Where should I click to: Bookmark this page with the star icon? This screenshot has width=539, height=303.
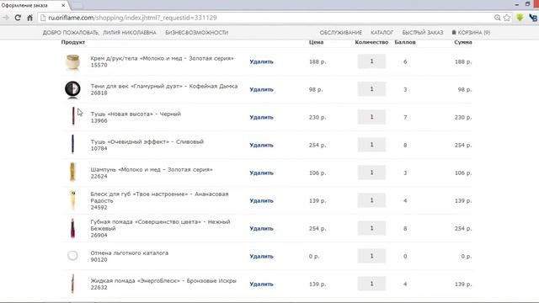point(507,18)
